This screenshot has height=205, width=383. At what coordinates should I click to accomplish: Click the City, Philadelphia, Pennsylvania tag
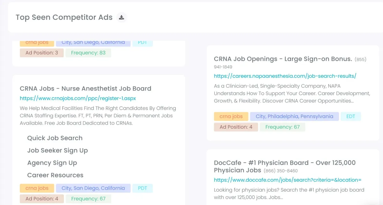(294, 116)
